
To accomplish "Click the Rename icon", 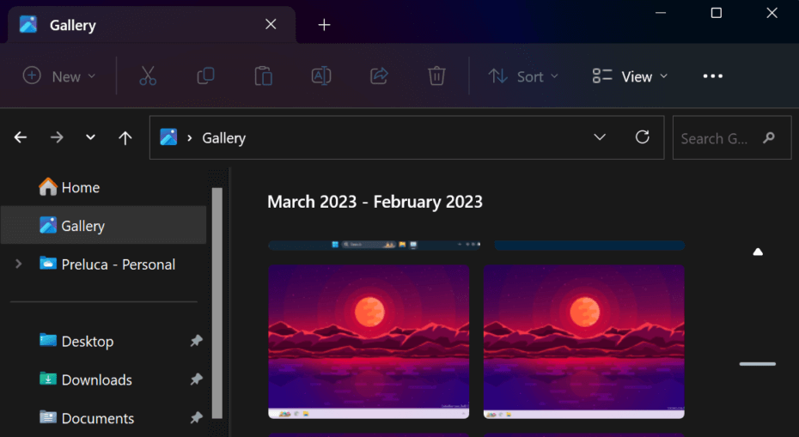I will click(320, 76).
